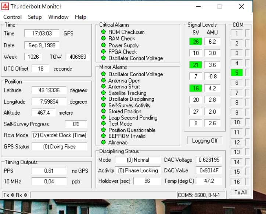Click the Holdover value 86 field
Viewport: 266px width, 214px height.
(x=147, y=181)
